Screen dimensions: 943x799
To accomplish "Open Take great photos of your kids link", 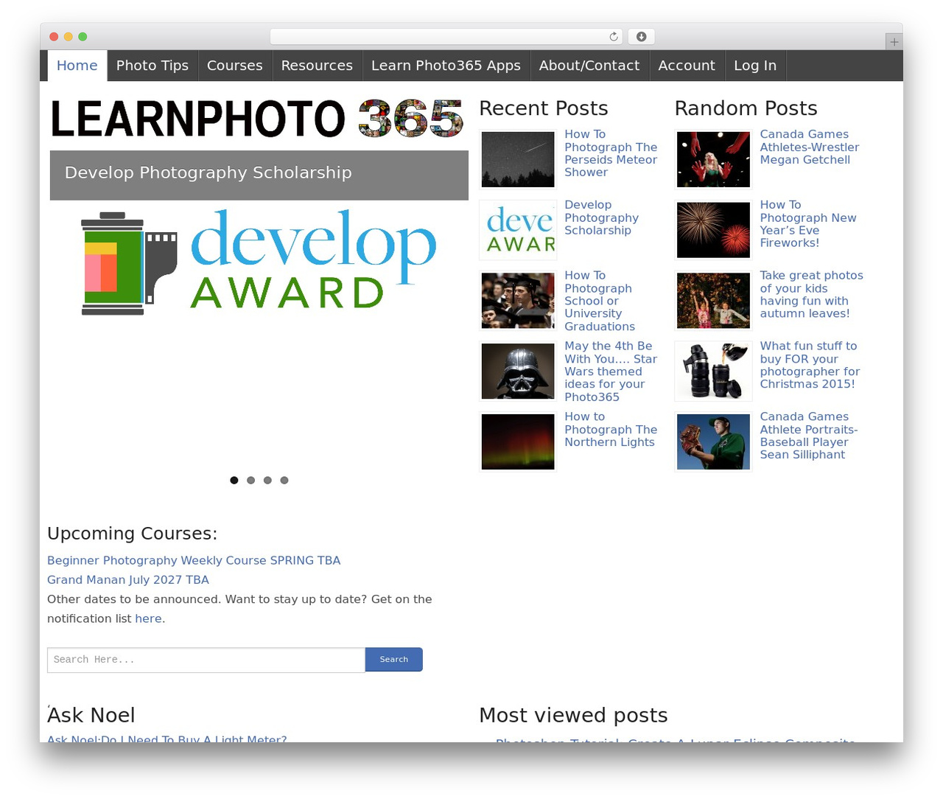I will [811, 295].
